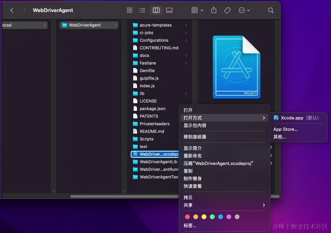The height and width of the screenshot is (233, 331).
Task: Select the package.json file icon
Action: [135, 109]
